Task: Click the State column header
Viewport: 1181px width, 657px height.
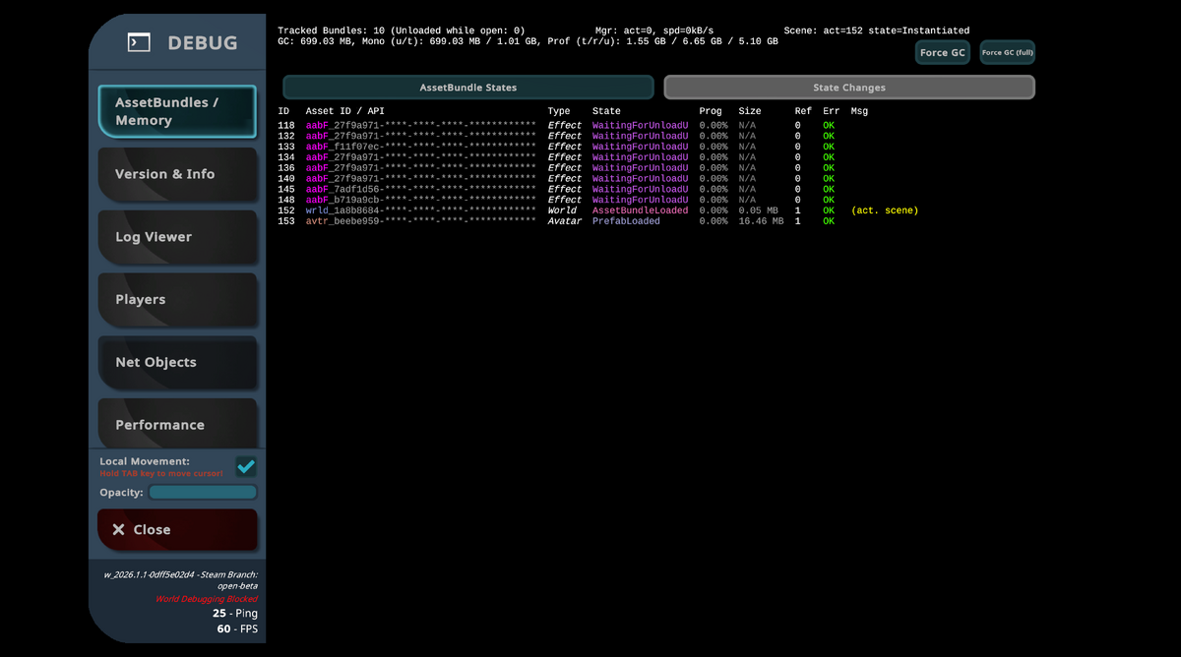Action: click(606, 111)
